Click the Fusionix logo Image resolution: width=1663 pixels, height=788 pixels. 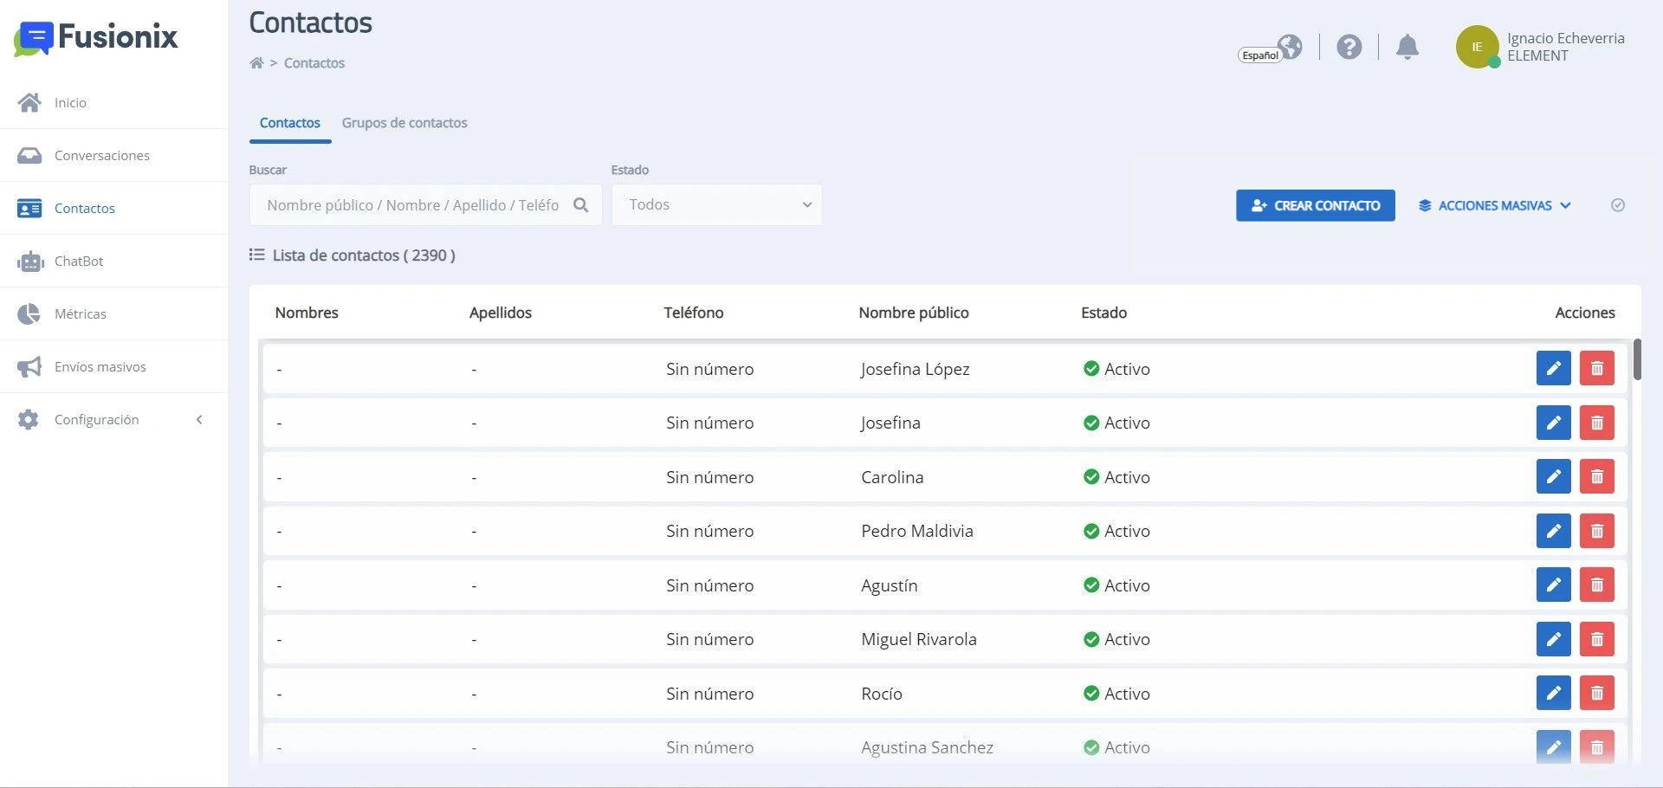point(96,37)
